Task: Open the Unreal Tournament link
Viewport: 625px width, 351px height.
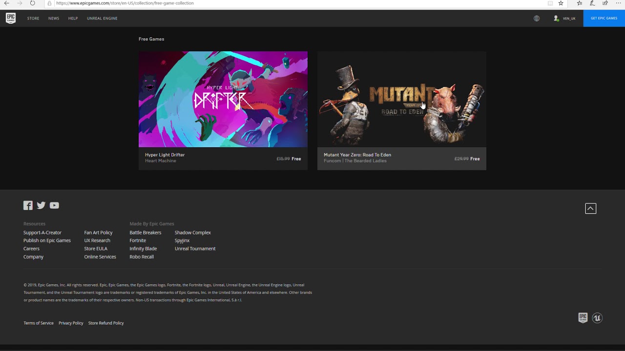Action: coord(195,249)
